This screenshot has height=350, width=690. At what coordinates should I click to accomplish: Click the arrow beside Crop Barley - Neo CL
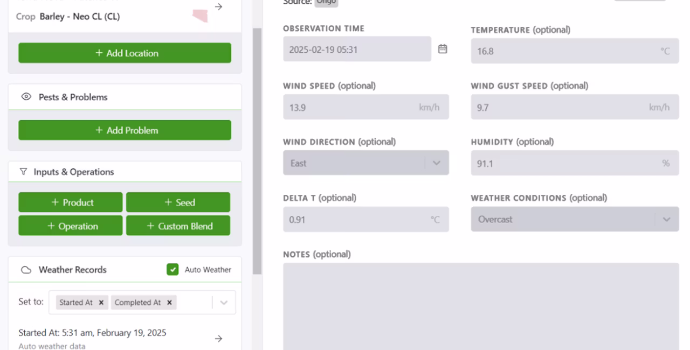tap(218, 7)
